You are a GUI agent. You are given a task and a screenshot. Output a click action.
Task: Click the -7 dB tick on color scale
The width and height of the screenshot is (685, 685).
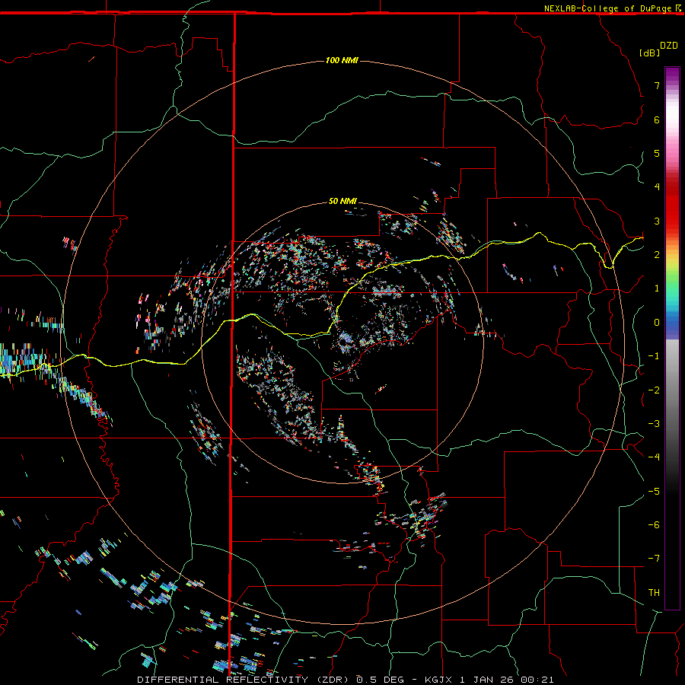click(654, 559)
